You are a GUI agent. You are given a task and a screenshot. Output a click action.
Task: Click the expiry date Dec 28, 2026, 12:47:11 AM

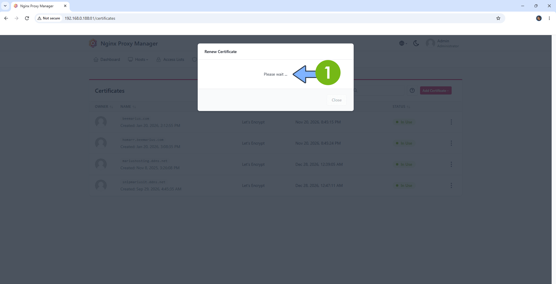319,185
